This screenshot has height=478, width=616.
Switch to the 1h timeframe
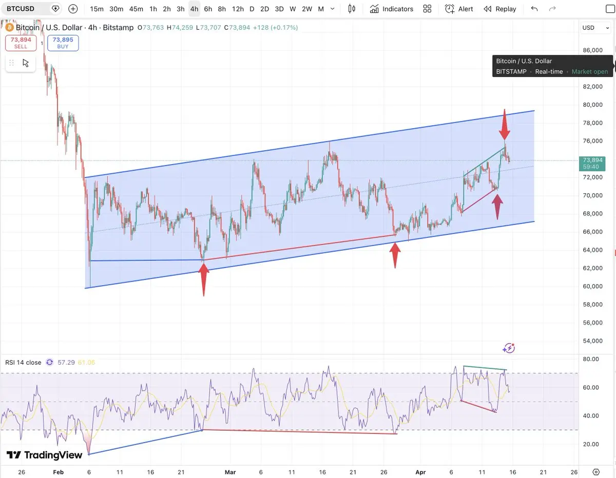pyautogui.click(x=153, y=9)
